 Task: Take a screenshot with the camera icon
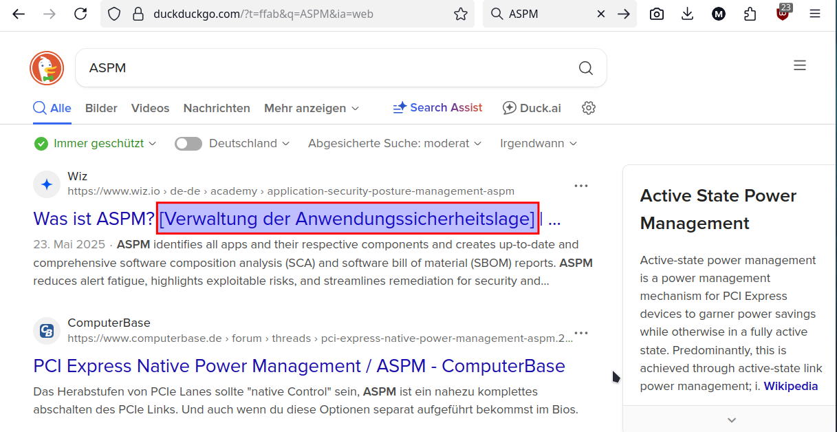pos(657,14)
